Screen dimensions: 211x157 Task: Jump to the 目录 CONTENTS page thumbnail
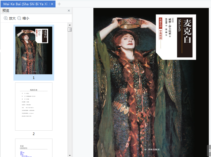34,148
